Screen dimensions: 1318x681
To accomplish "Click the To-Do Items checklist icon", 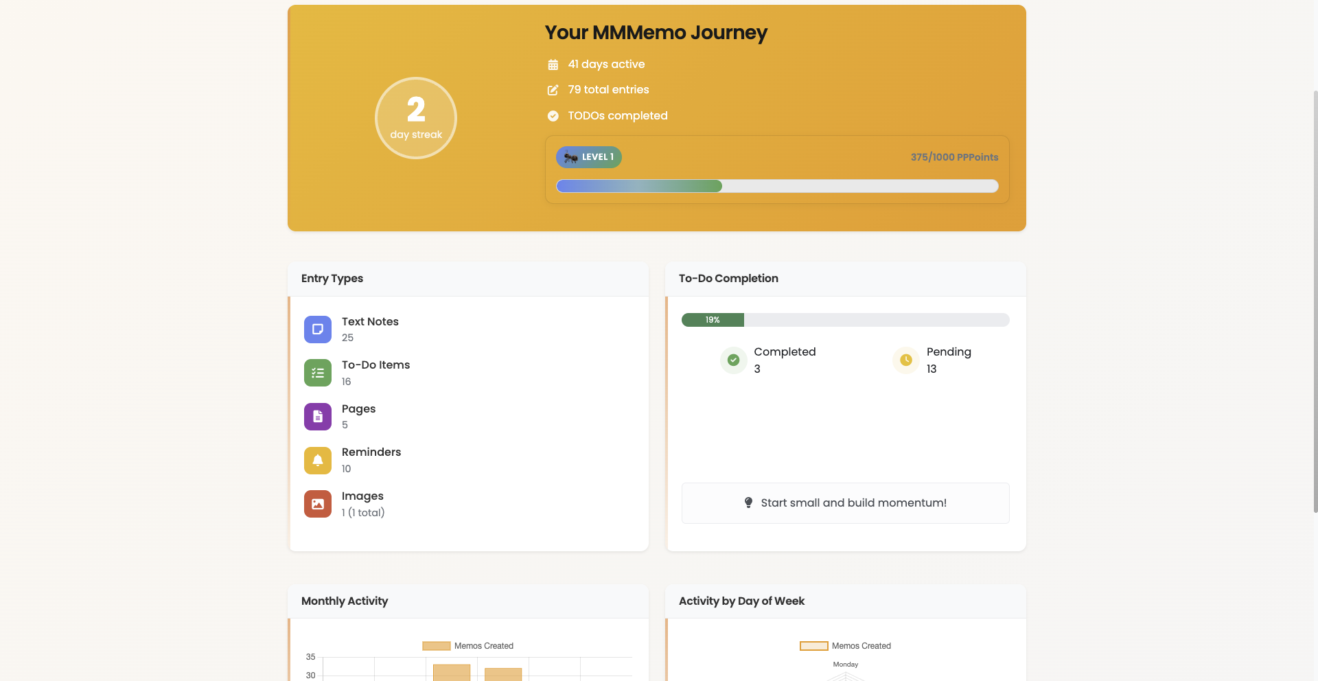I will pyautogui.click(x=318, y=373).
